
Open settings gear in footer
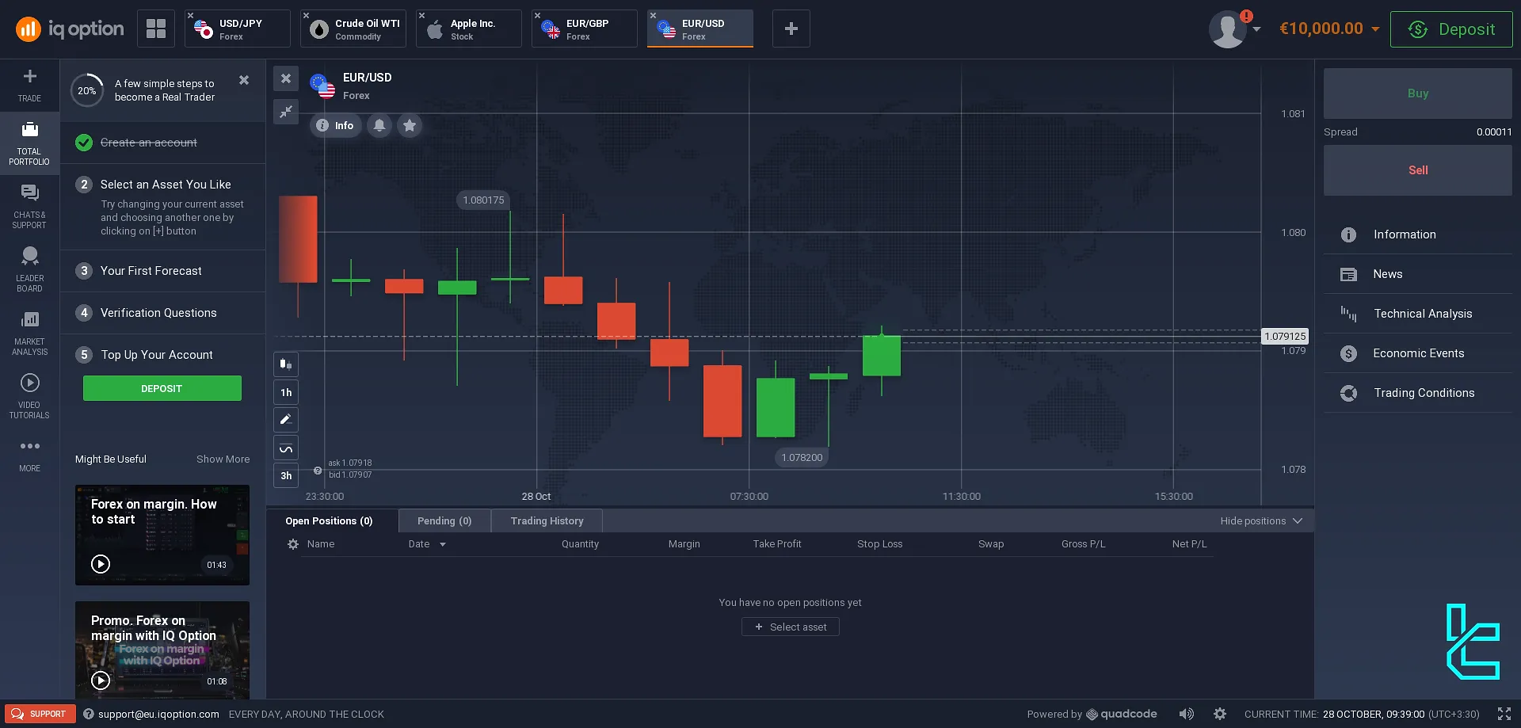1220,714
